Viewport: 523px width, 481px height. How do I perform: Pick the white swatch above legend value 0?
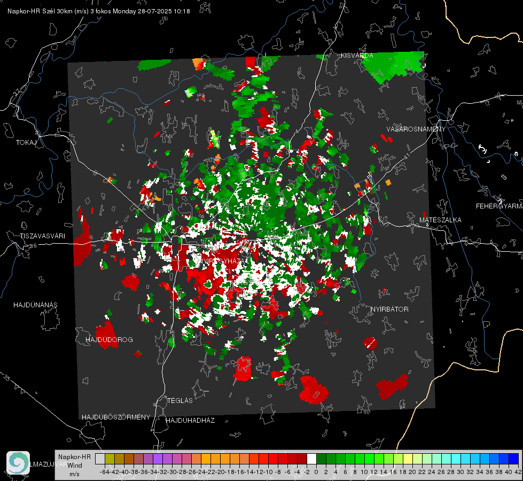pos(311,459)
